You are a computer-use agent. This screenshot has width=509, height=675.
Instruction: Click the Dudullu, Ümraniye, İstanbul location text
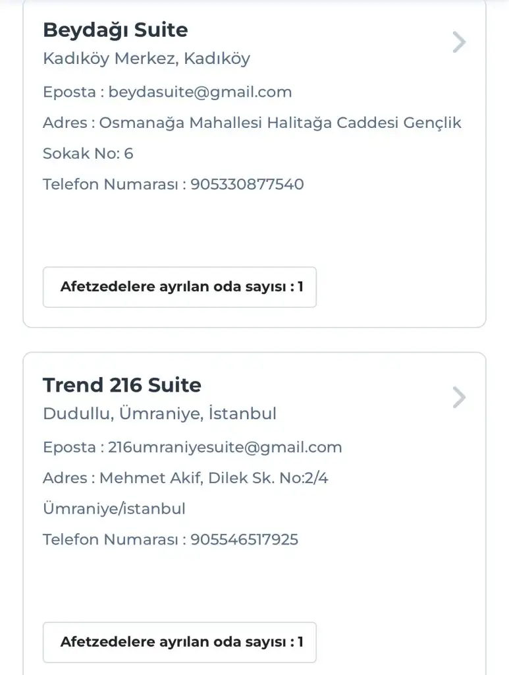tap(159, 414)
